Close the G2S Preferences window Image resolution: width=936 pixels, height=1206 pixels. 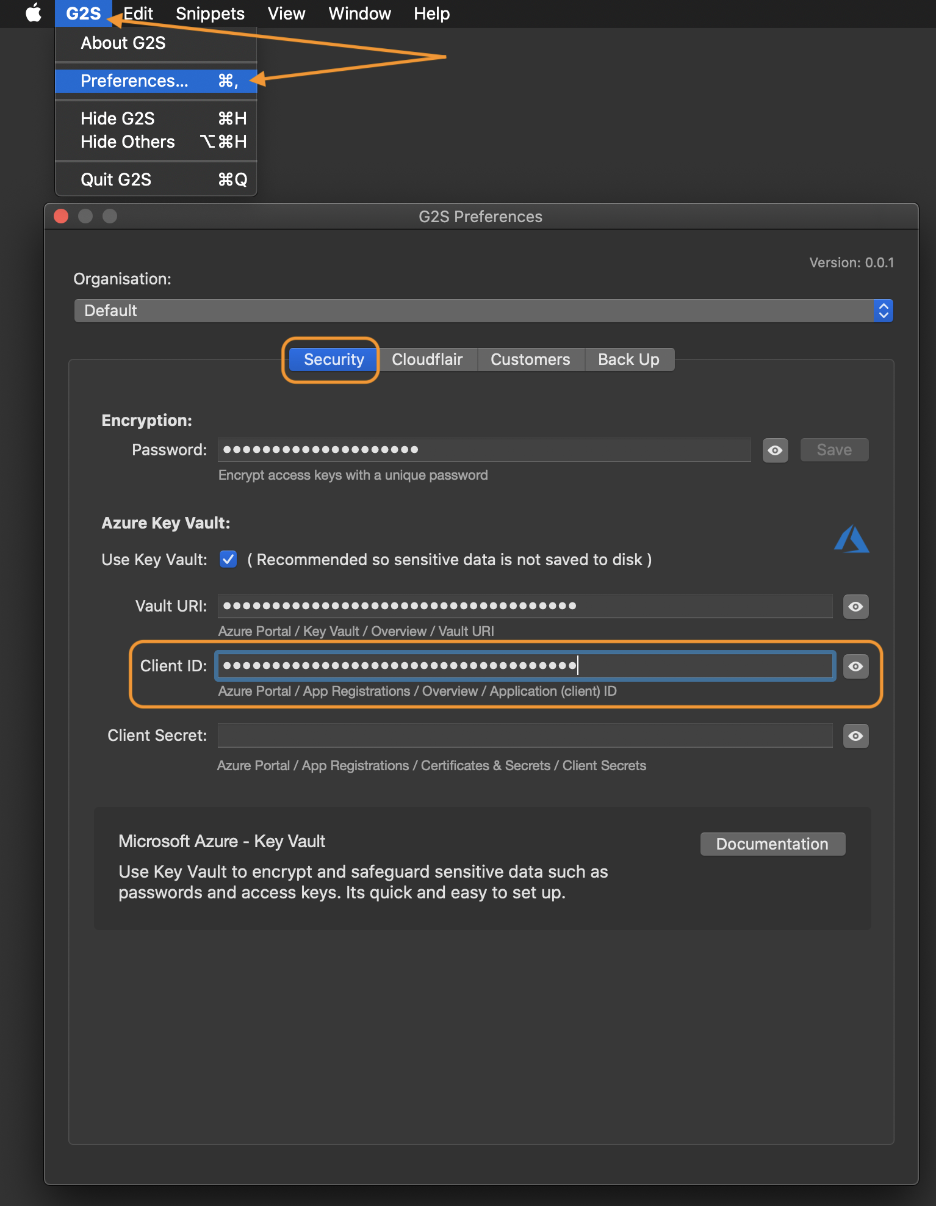(61, 216)
